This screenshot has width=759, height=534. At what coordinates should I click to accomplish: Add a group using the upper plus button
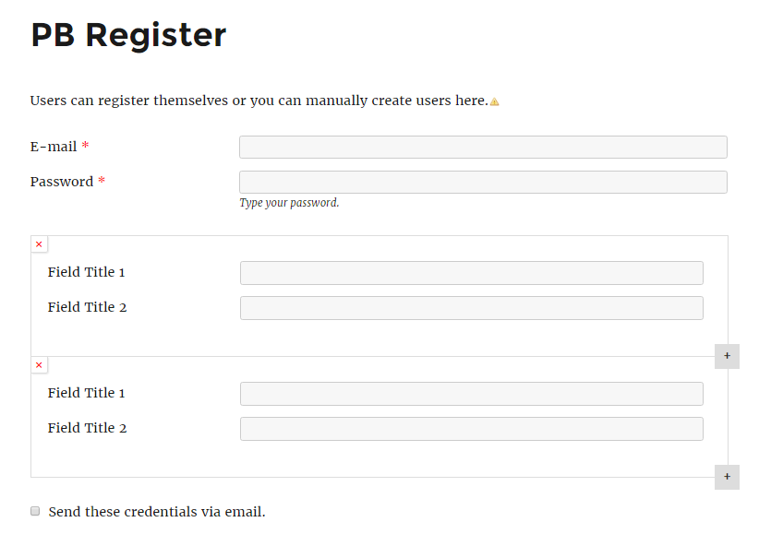(x=727, y=356)
